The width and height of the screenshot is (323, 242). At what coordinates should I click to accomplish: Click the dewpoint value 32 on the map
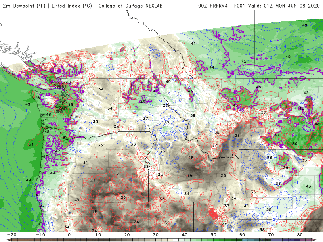click(167, 223)
